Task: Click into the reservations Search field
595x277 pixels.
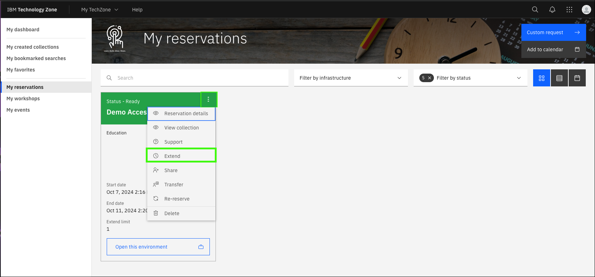Action: [199, 78]
